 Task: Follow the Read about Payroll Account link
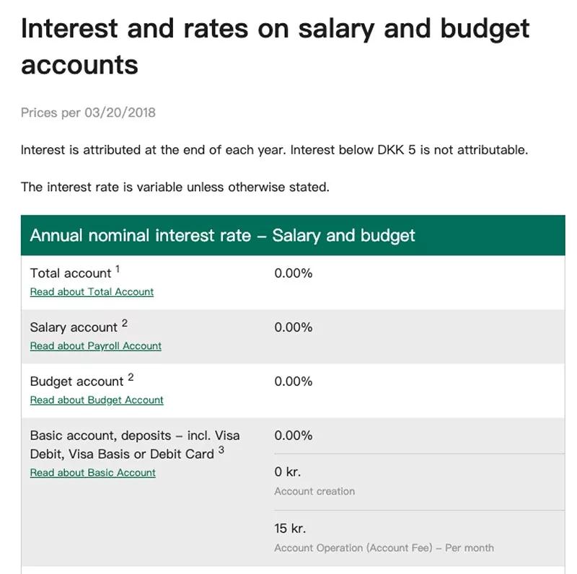point(95,346)
